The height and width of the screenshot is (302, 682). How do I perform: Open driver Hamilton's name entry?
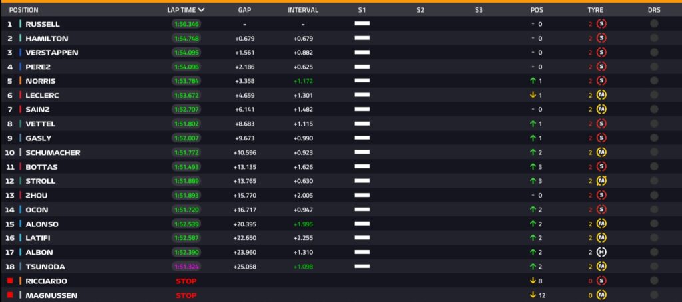click(47, 39)
